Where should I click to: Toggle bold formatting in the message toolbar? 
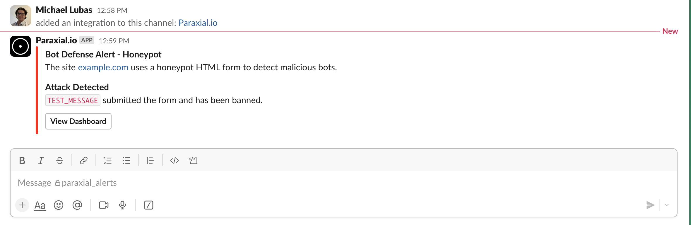[22, 160]
